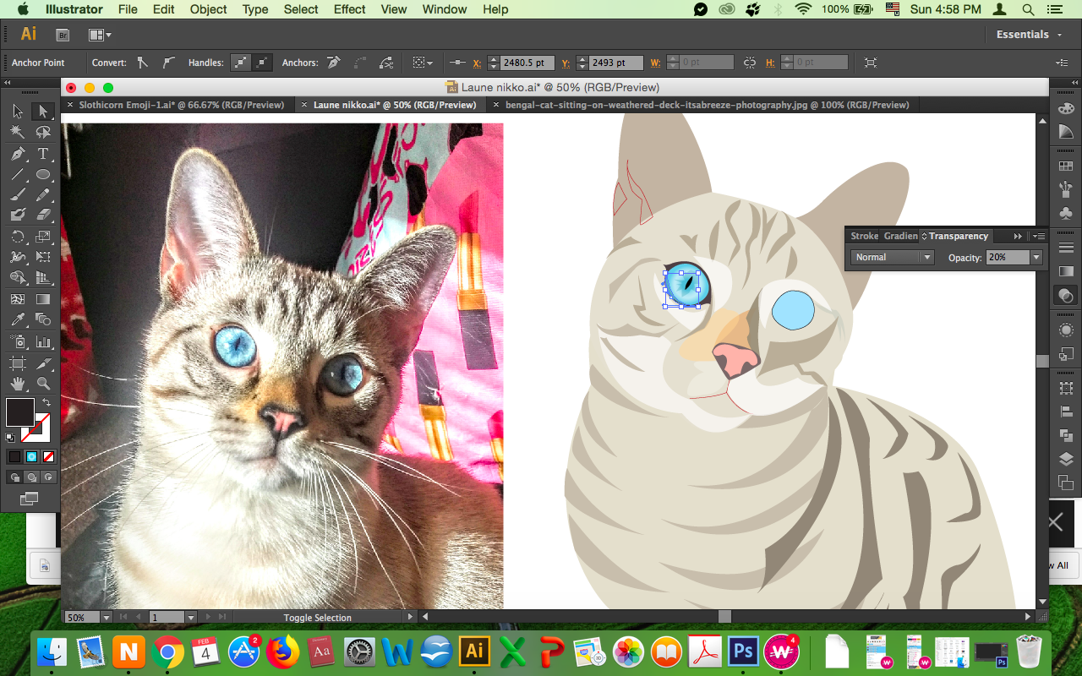
Task: Open the Object menu
Action: pos(208,9)
